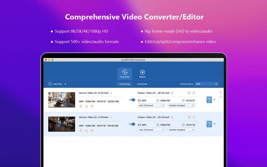Show source info for second video
Screen dimensions: 267x167
(111, 117)
